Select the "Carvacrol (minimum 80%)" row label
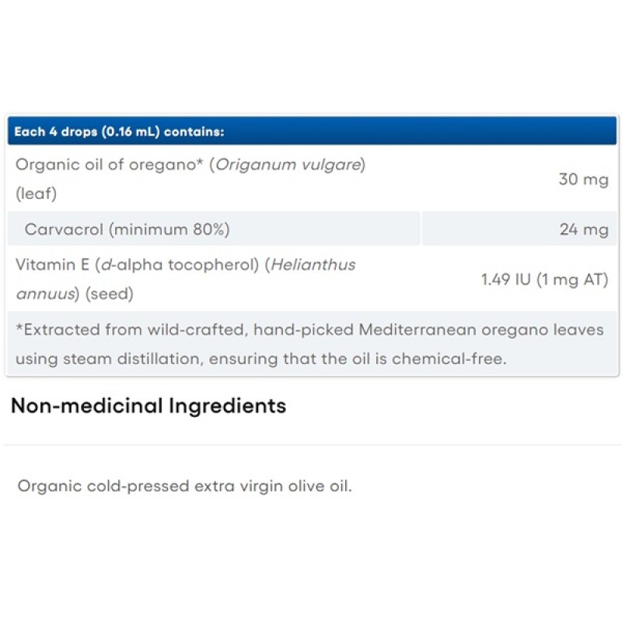 (127, 229)
